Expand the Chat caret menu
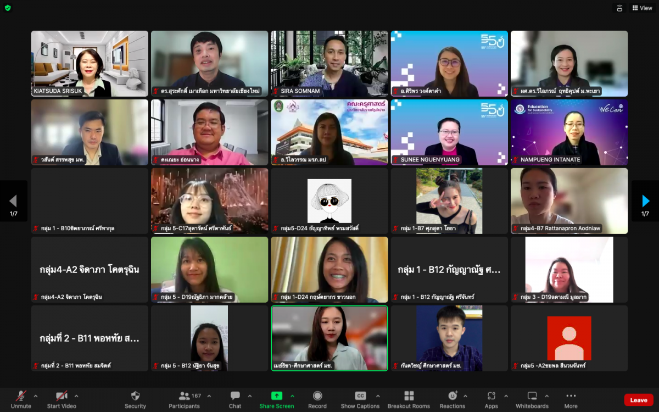The height and width of the screenshot is (412, 659). [x=250, y=396]
